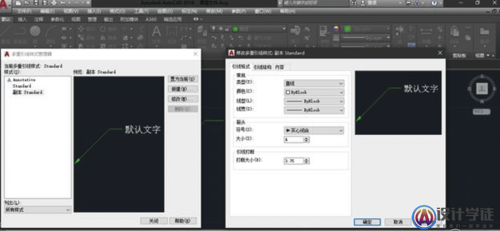Select the Standard style in list
The width and height of the screenshot is (500, 231).
pyautogui.click(x=22, y=86)
